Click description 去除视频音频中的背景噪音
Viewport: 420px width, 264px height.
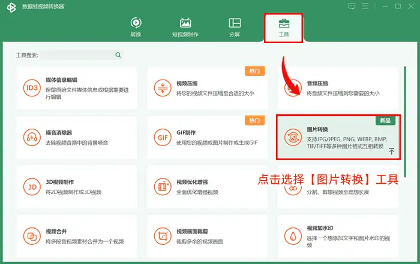[77, 142]
